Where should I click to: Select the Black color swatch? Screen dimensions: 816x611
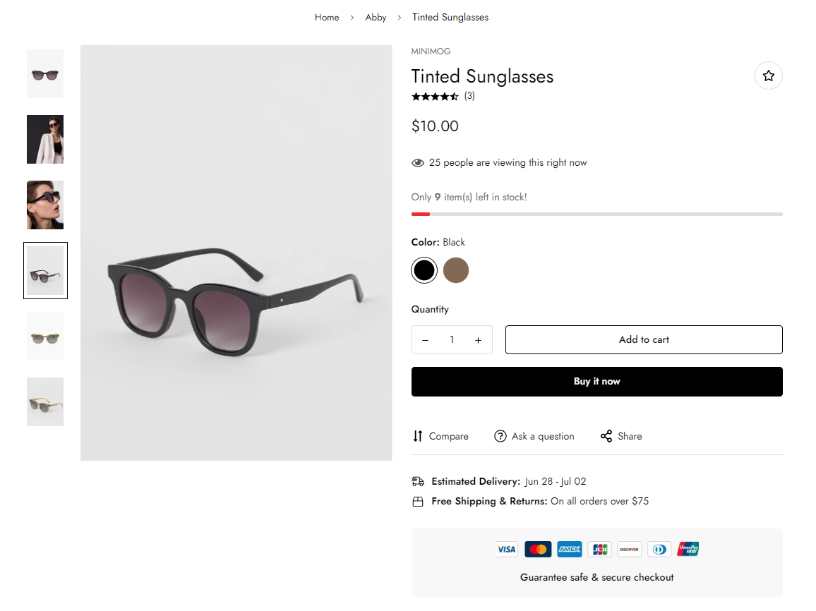424,270
